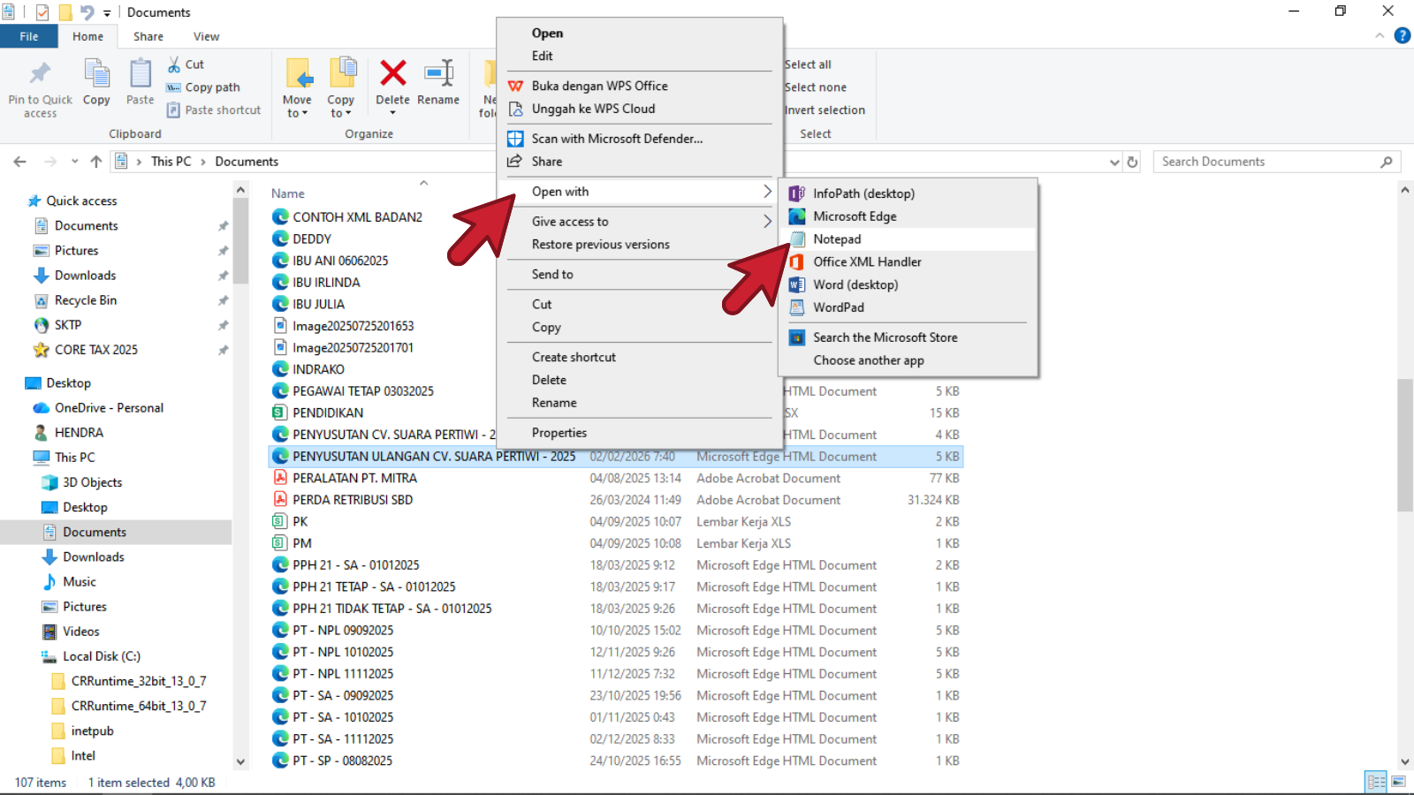Click Copy path in the ribbon

pyautogui.click(x=212, y=87)
